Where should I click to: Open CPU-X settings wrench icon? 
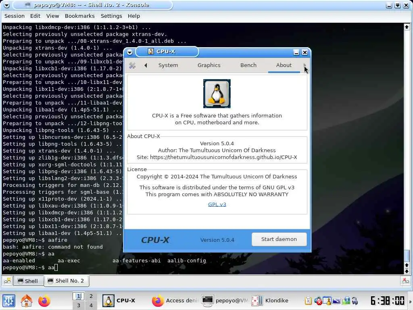tap(132, 65)
